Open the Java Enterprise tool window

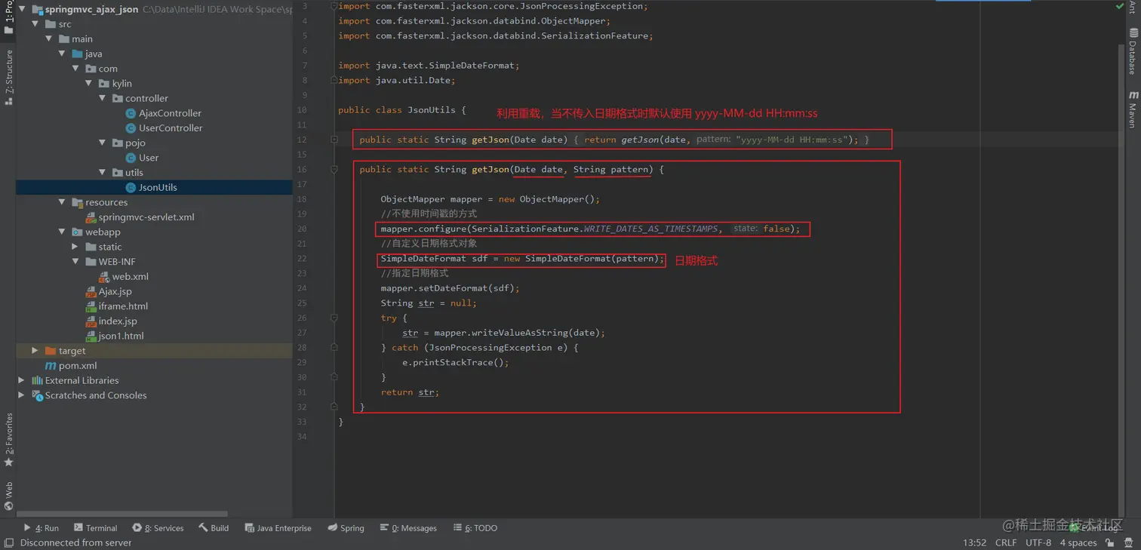[x=278, y=528]
